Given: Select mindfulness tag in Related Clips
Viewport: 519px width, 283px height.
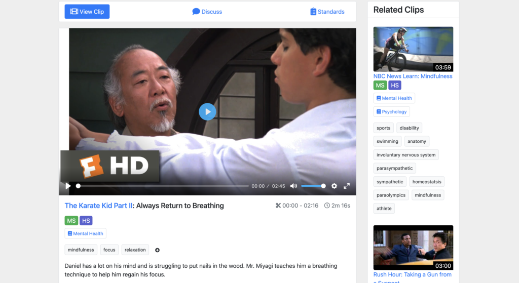Looking at the screenshot, I should (428, 195).
